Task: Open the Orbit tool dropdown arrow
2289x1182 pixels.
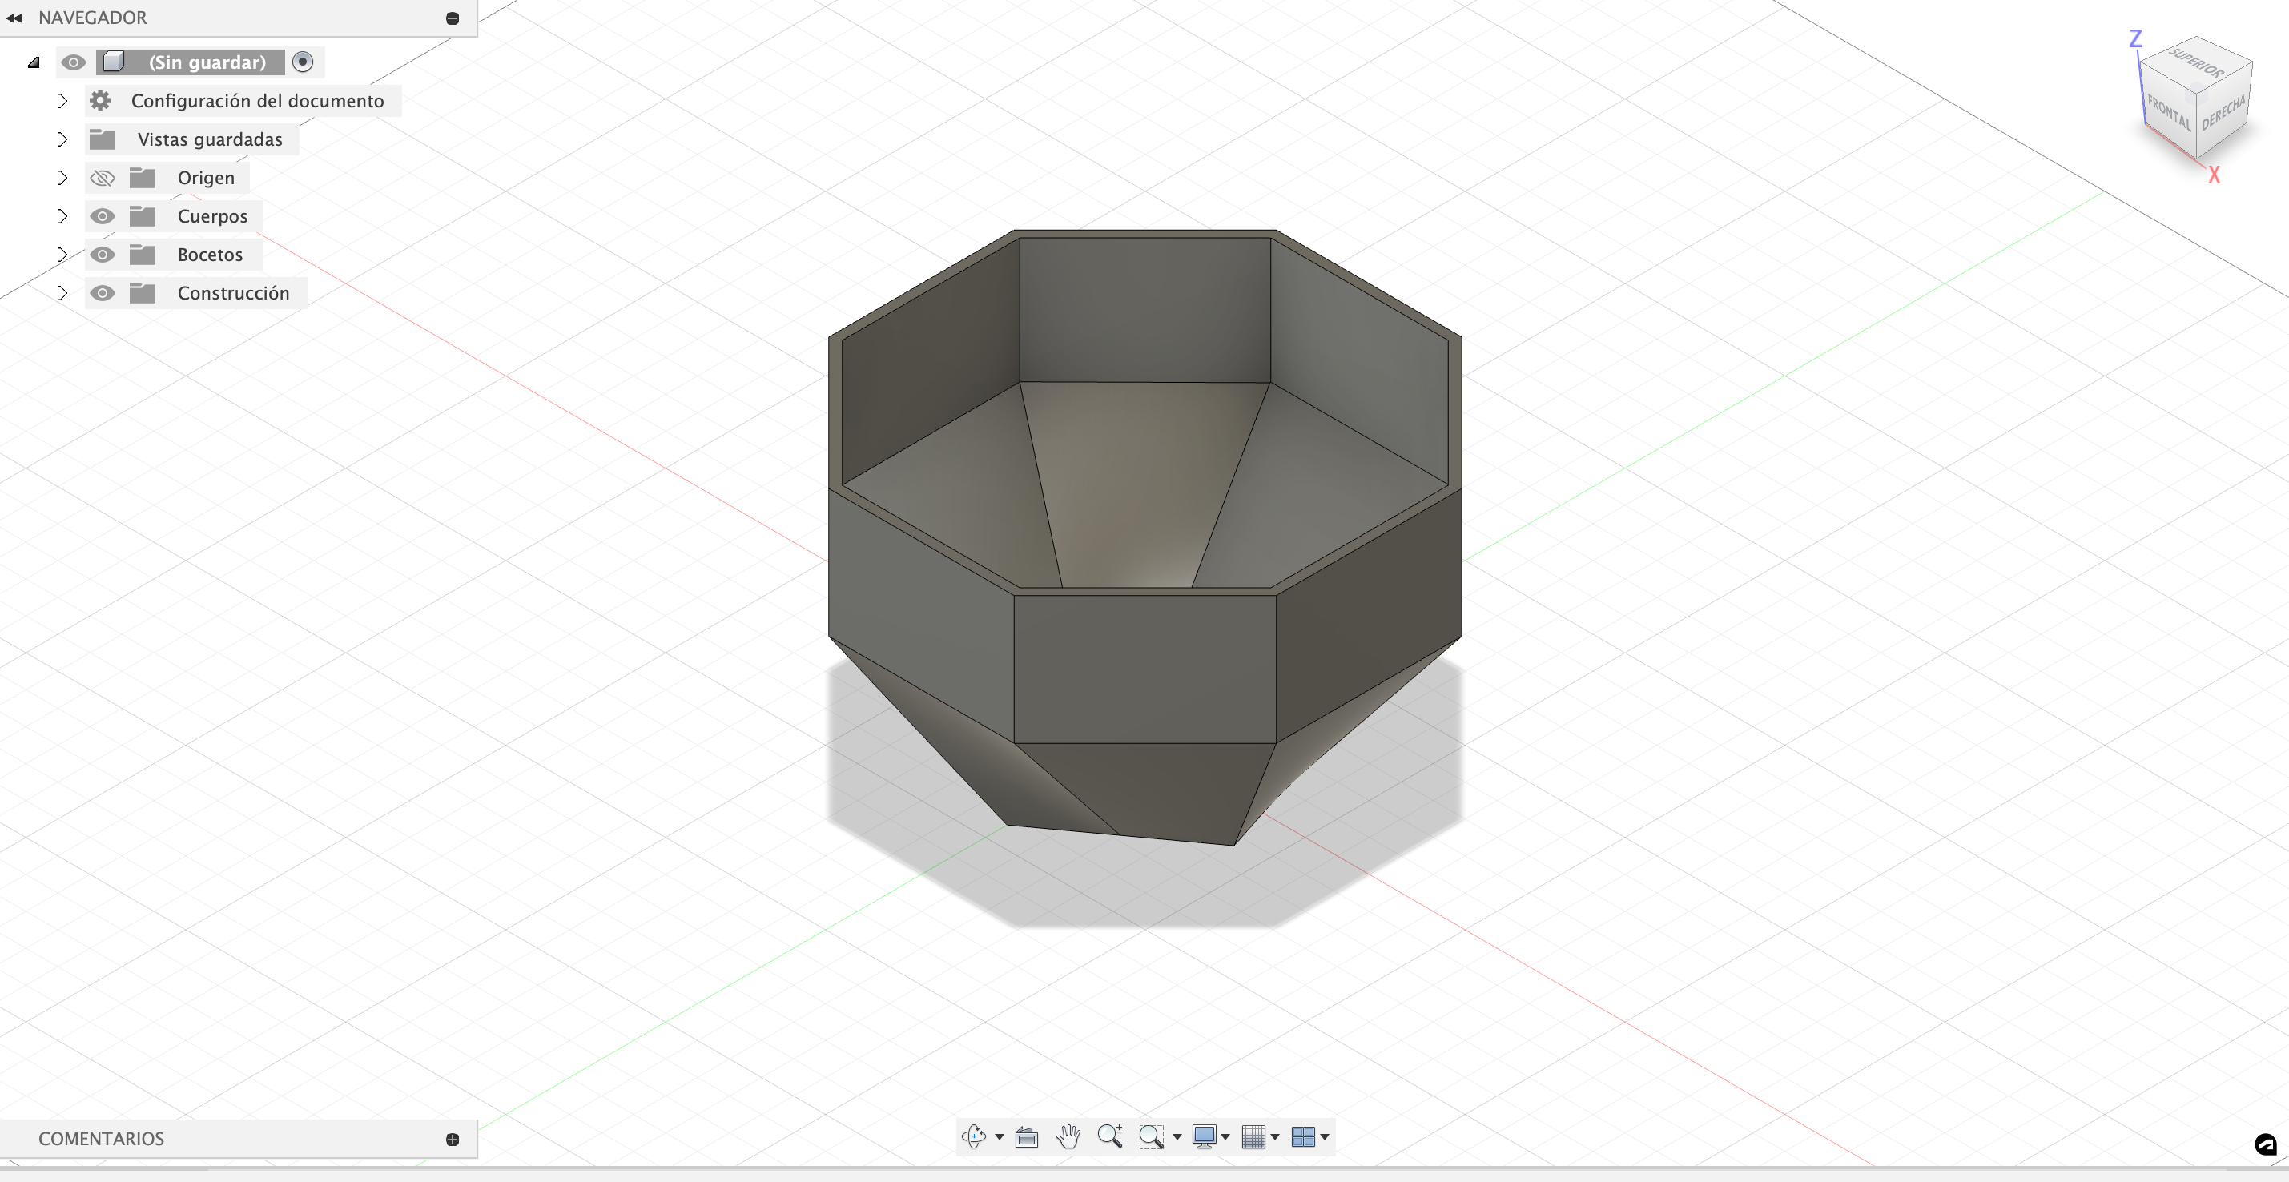Action: [x=1000, y=1138]
